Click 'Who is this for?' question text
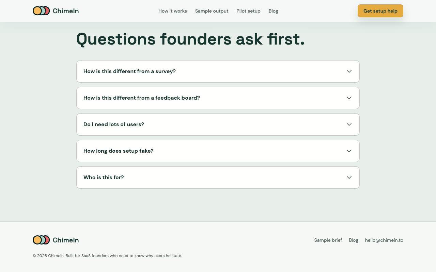 (x=104, y=177)
